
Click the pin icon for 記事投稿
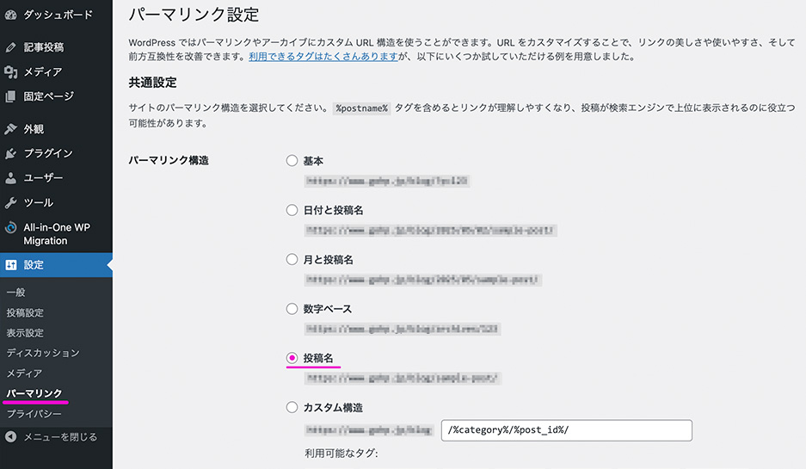(10, 47)
